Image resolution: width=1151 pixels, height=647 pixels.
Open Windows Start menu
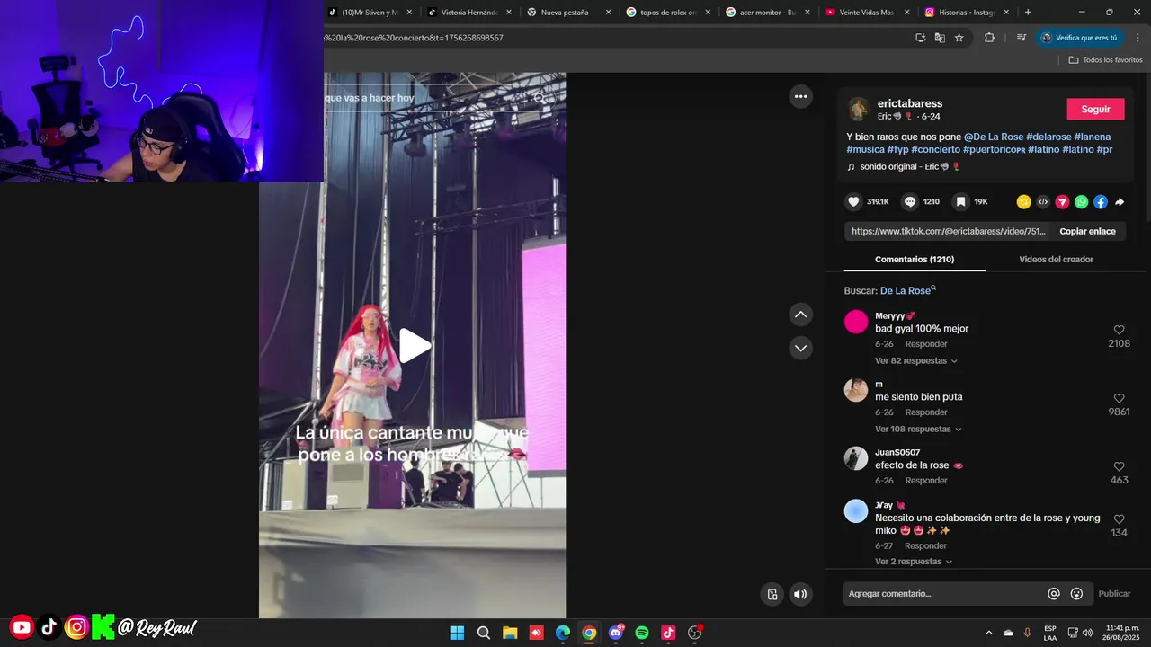tap(457, 633)
